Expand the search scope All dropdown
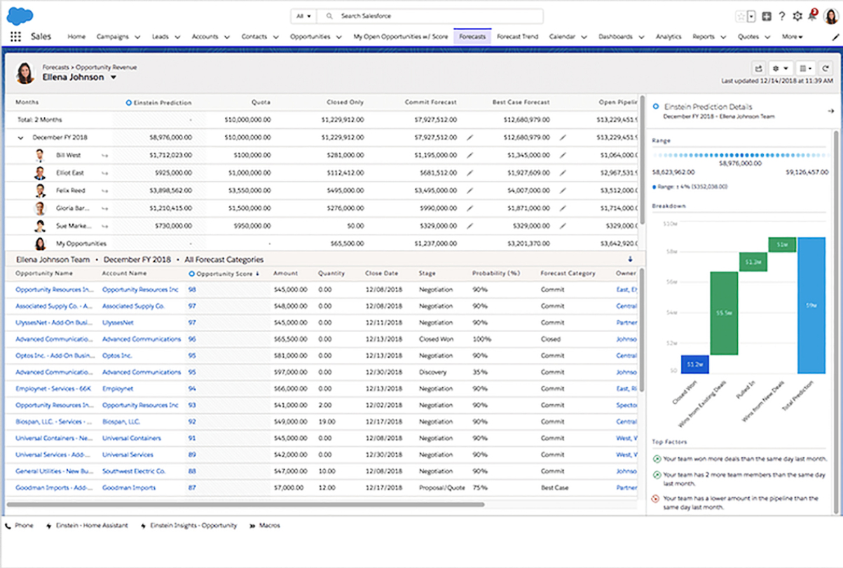Viewport: 843px width, 568px height. coord(303,16)
